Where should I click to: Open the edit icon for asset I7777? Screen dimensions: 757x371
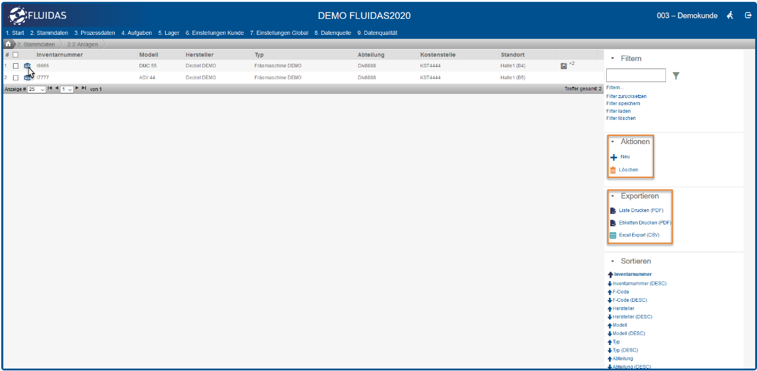[27, 77]
